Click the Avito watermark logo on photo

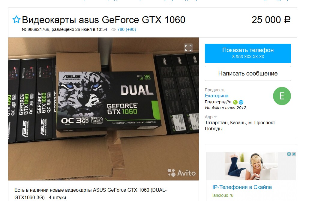pyautogui.click(x=181, y=173)
